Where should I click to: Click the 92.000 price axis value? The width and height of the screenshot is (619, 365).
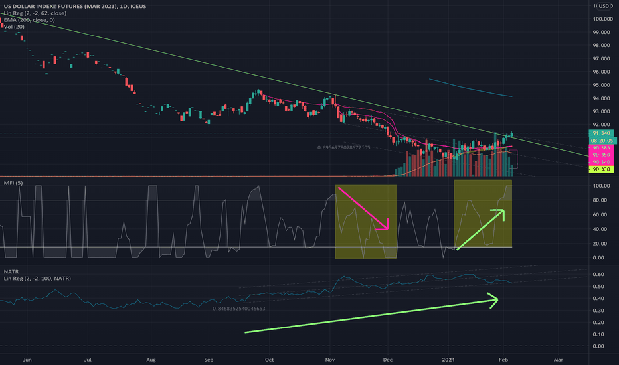click(x=602, y=125)
